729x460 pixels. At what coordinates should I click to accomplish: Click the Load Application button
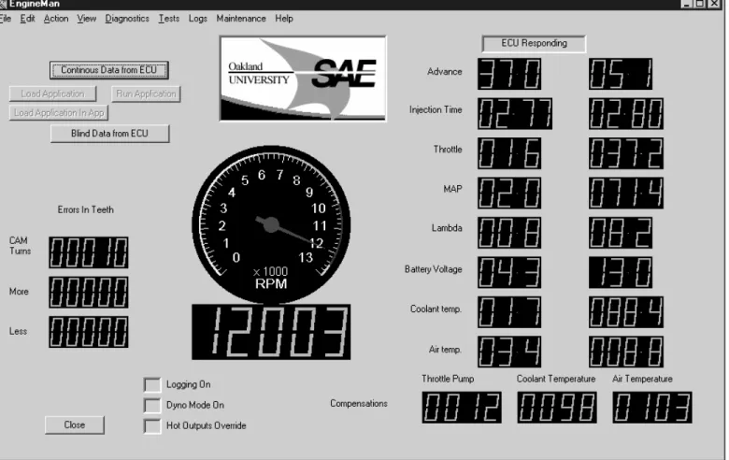(52, 93)
